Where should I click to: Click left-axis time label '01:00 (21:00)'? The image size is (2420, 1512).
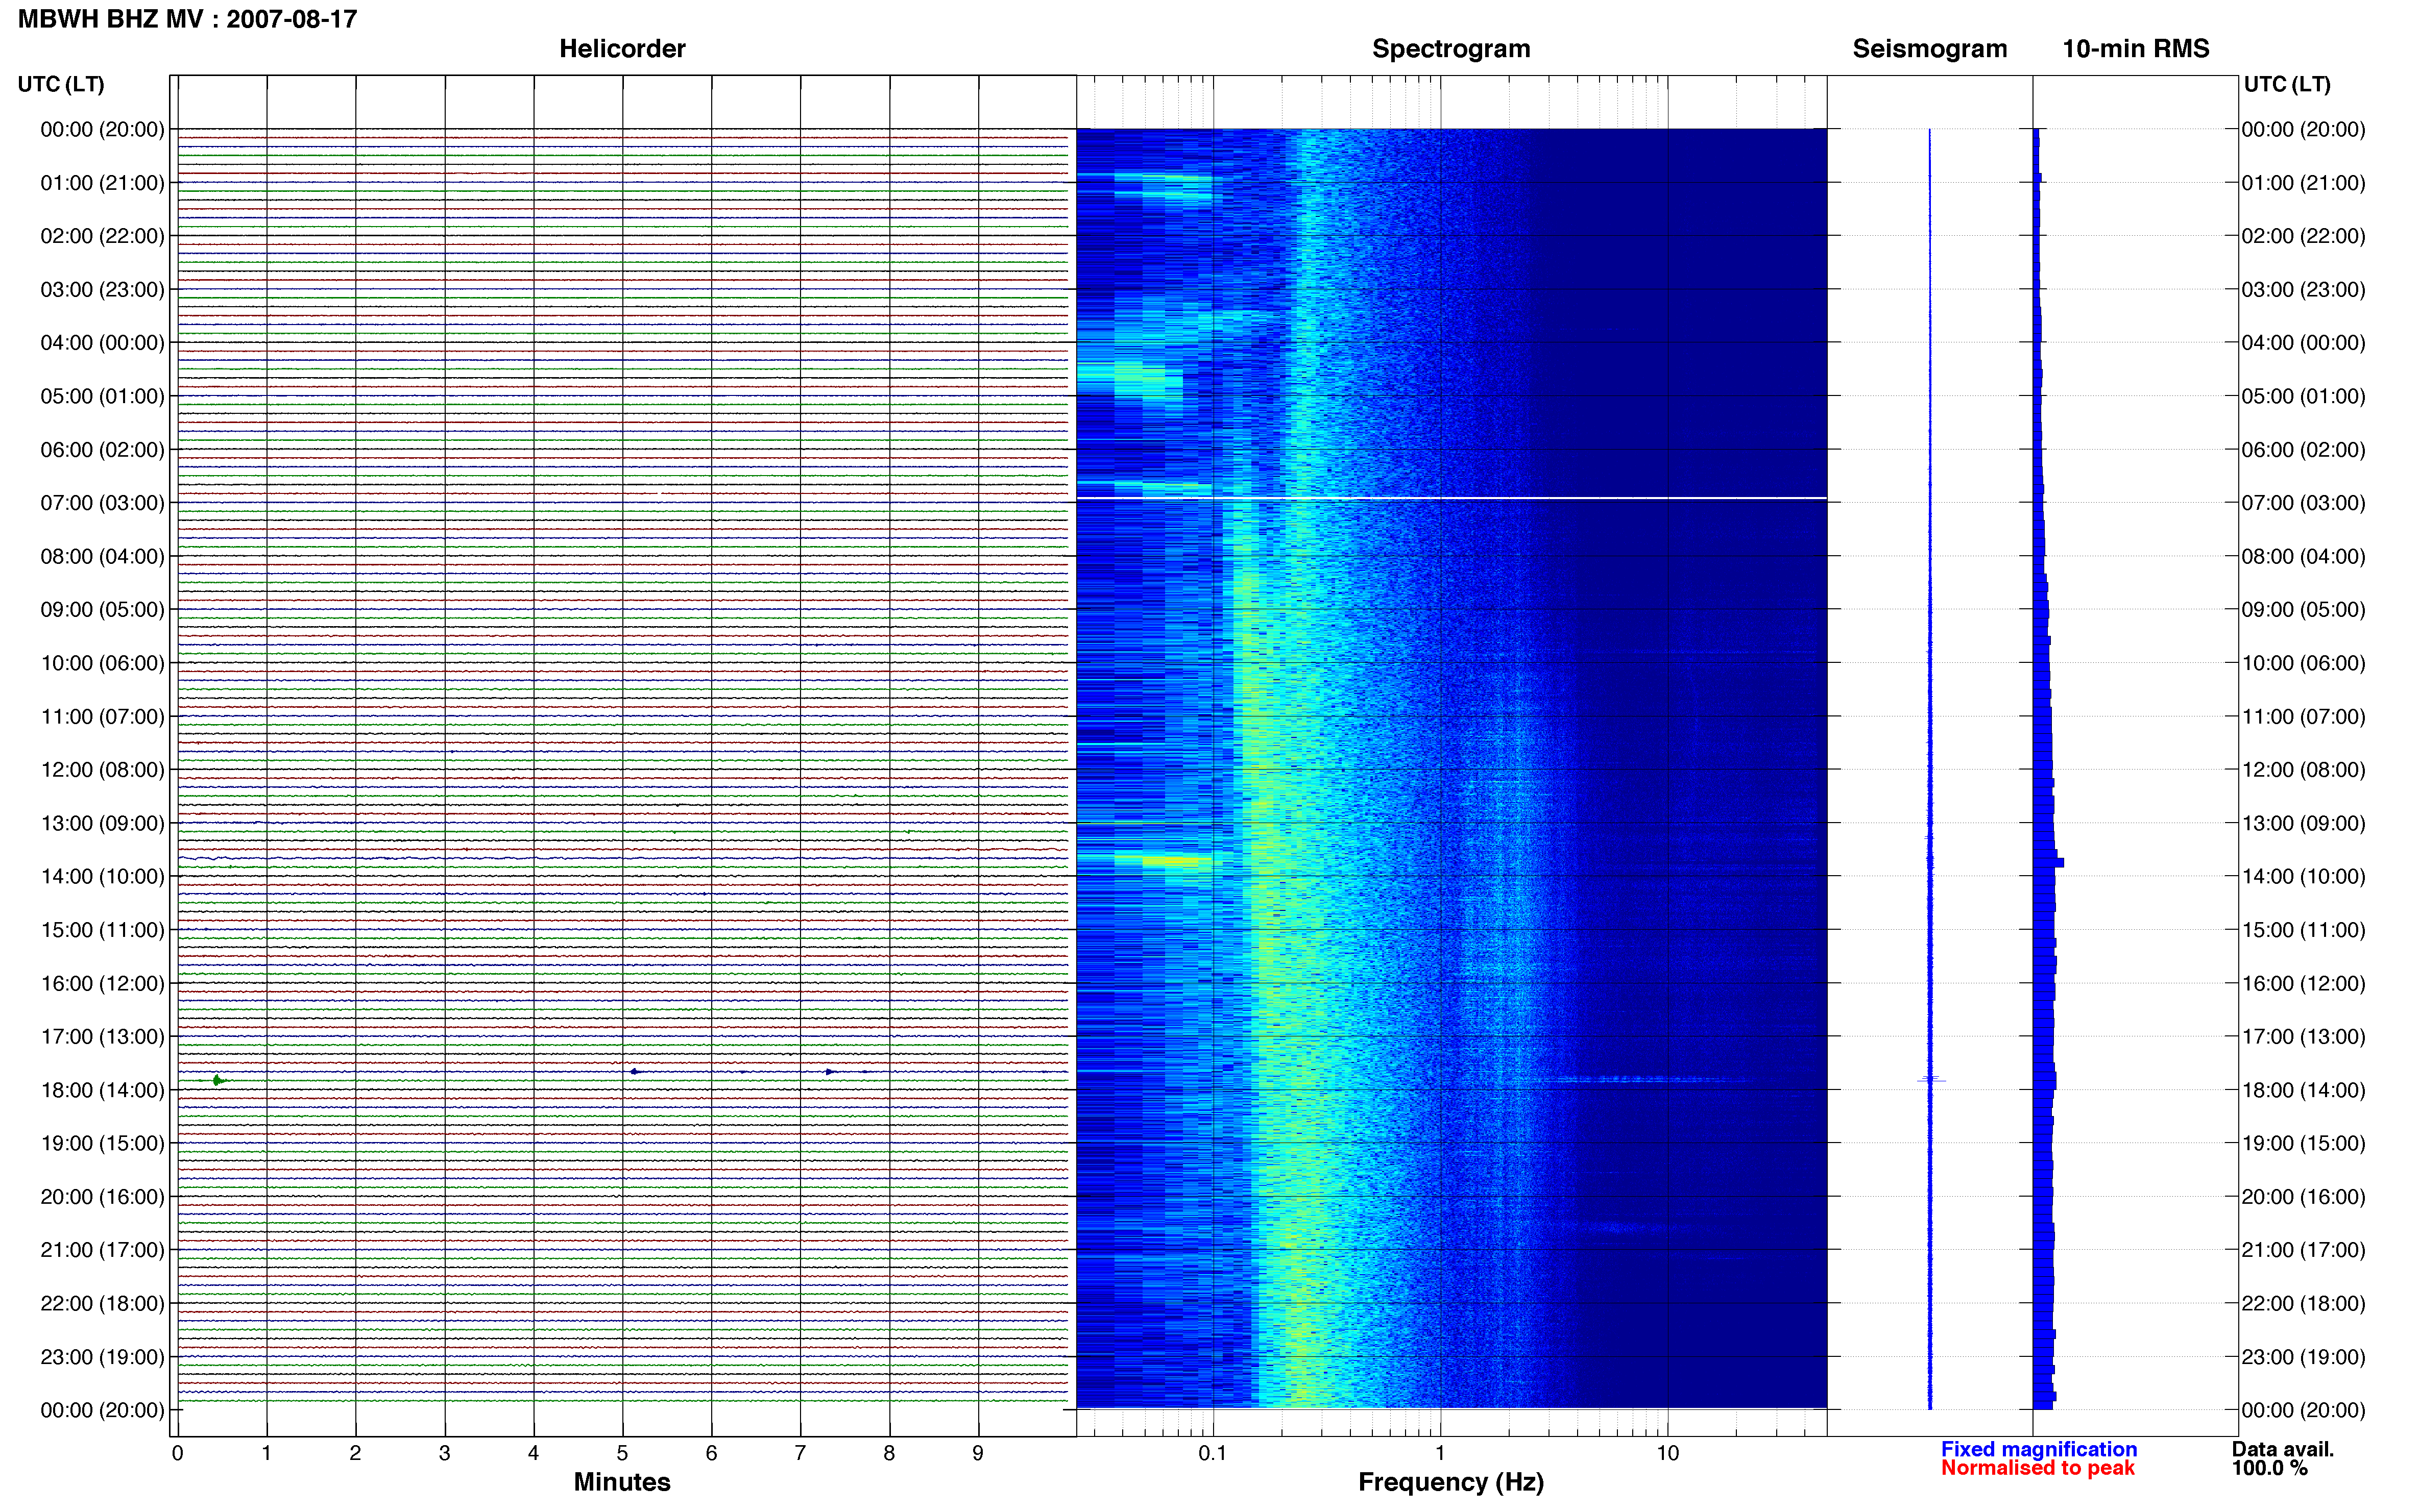click(x=102, y=183)
